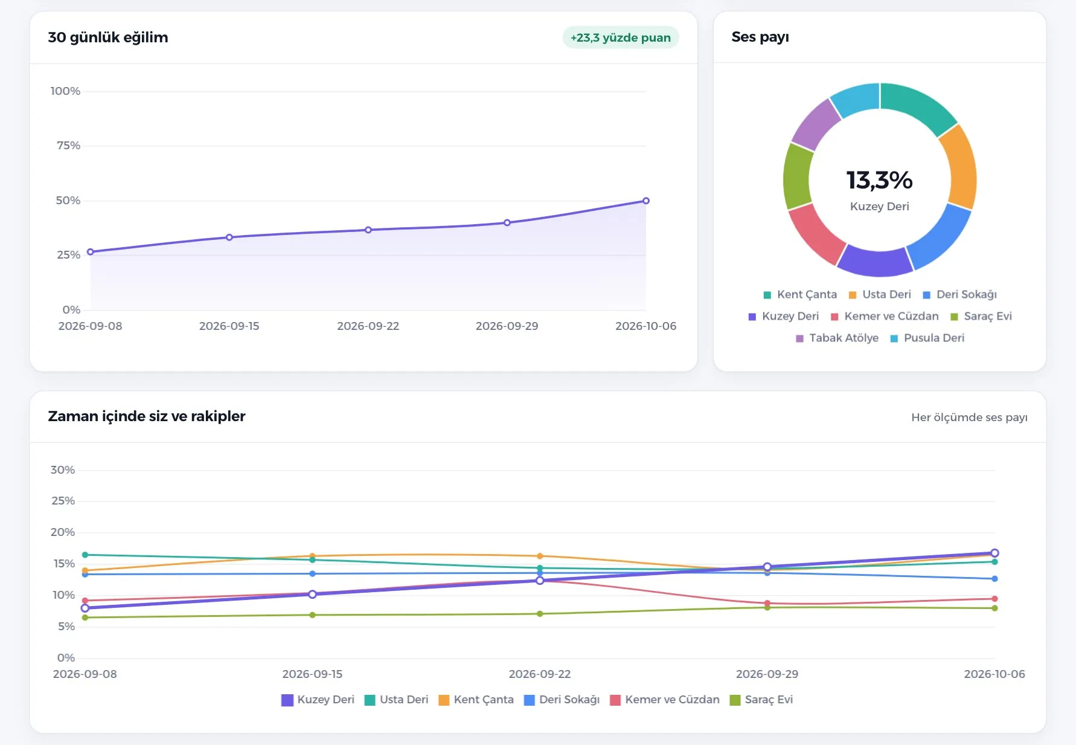The height and width of the screenshot is (745, 1076).
Task: Toggle Usta Deri series in bottom legend
Action: pos(397,700)
